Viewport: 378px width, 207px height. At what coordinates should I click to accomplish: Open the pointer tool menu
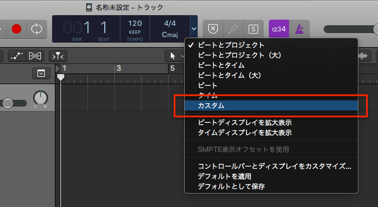coord(175,56)
